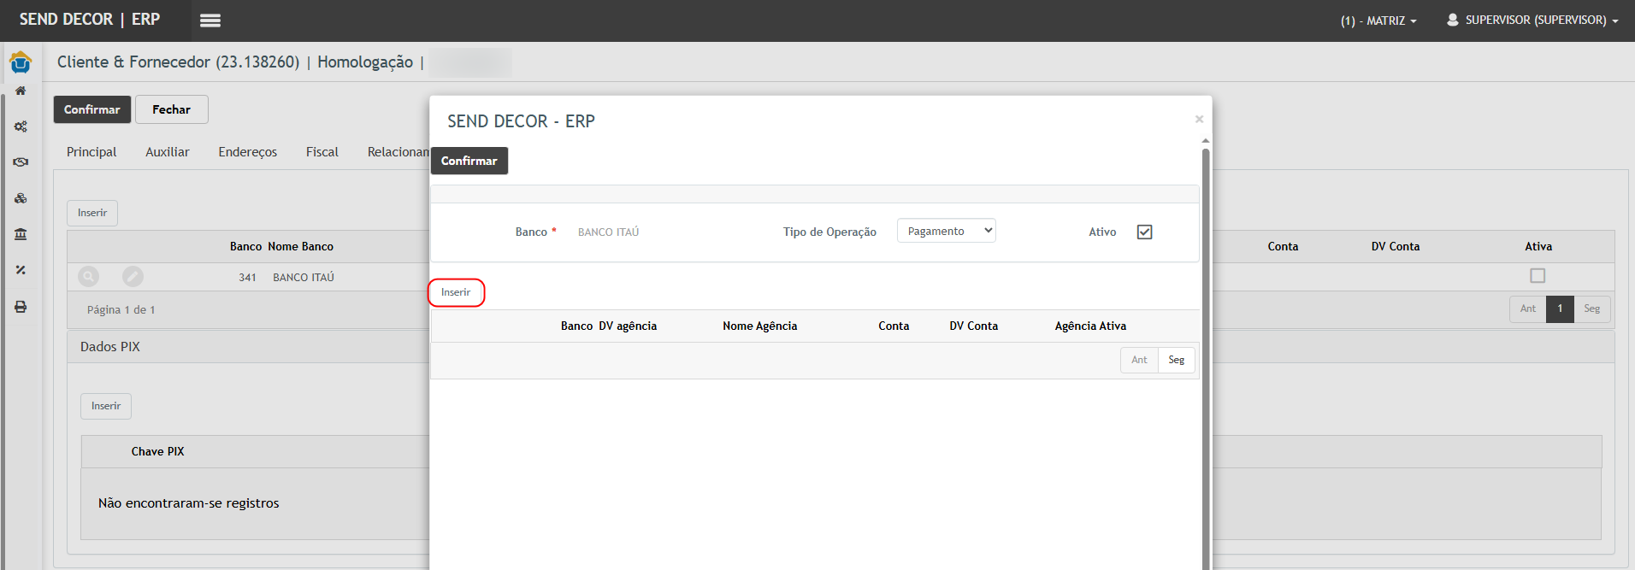This screenshot has height=570, width=1635.
Task: Click the BANCO ITAÚ name cell in table
Action: coord(304,278)
